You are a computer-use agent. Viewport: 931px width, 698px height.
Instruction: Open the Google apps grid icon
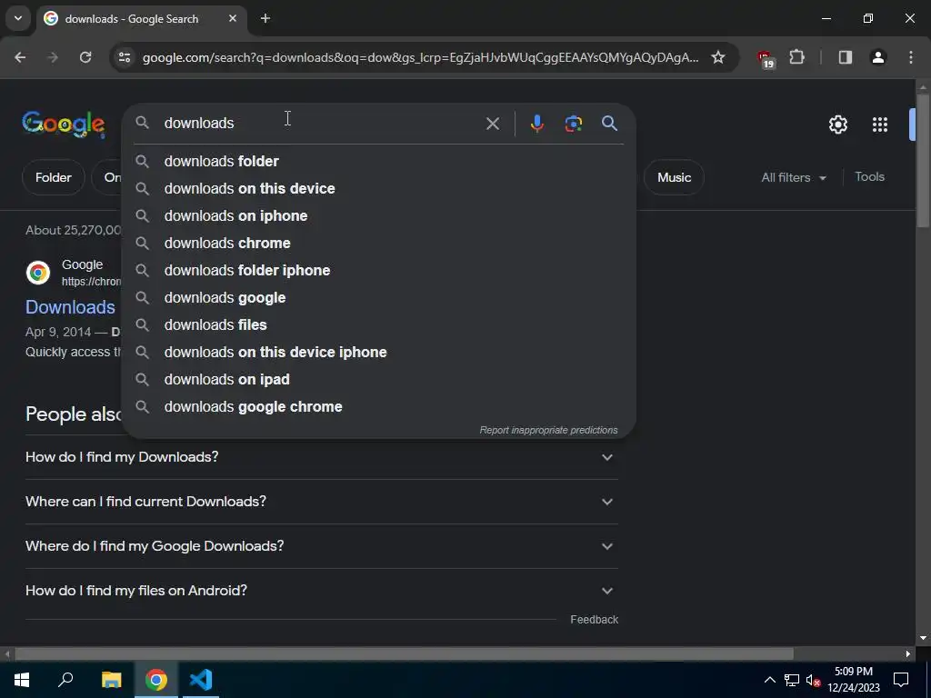click(879, 125)
